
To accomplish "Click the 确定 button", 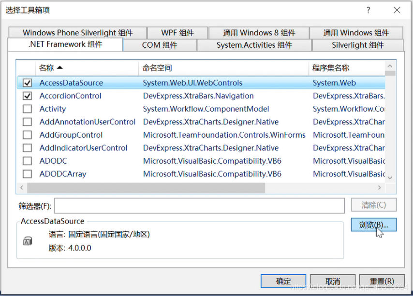I will [x=283, y=281].
